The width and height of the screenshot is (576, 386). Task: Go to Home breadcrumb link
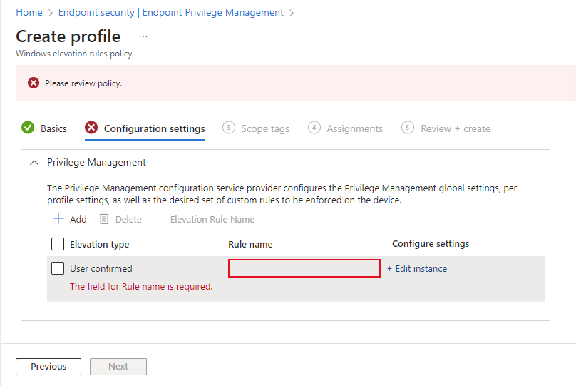click(x=29, y=13)
